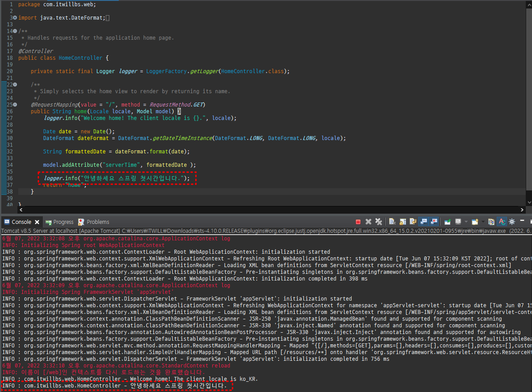Image resolution: width=532 pixels, height=392 pixels.
Task: Click '@RequestMapping' annotation on line 25
Action: pyautogui.click(x=54, y=105)
